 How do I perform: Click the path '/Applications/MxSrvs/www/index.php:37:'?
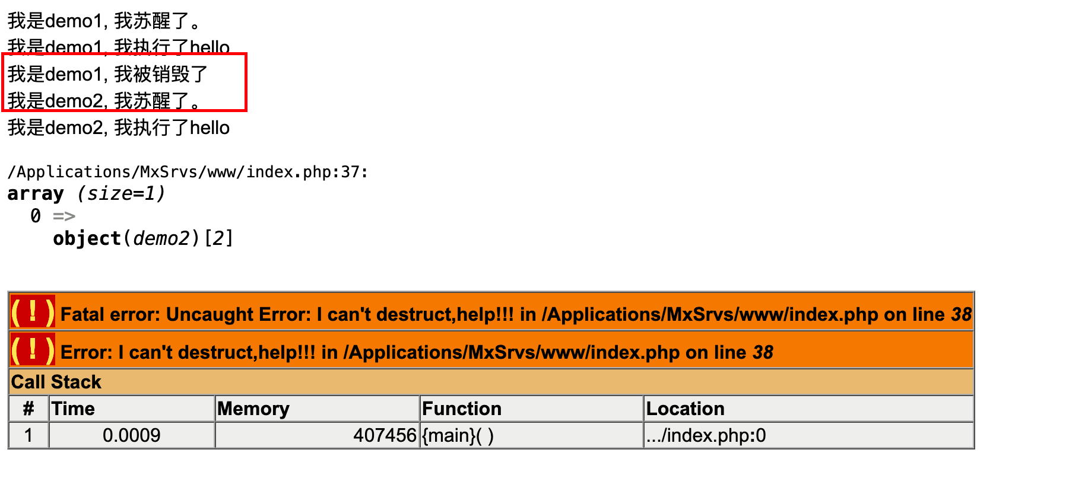pos(188,172)
